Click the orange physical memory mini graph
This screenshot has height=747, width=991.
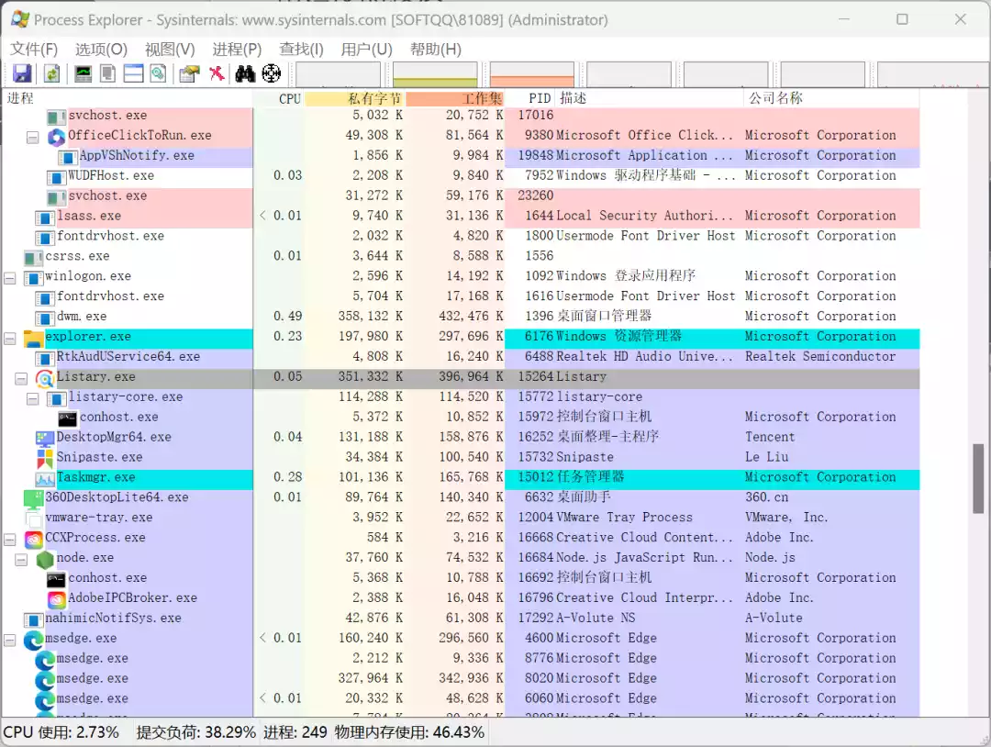click(532, 74)
